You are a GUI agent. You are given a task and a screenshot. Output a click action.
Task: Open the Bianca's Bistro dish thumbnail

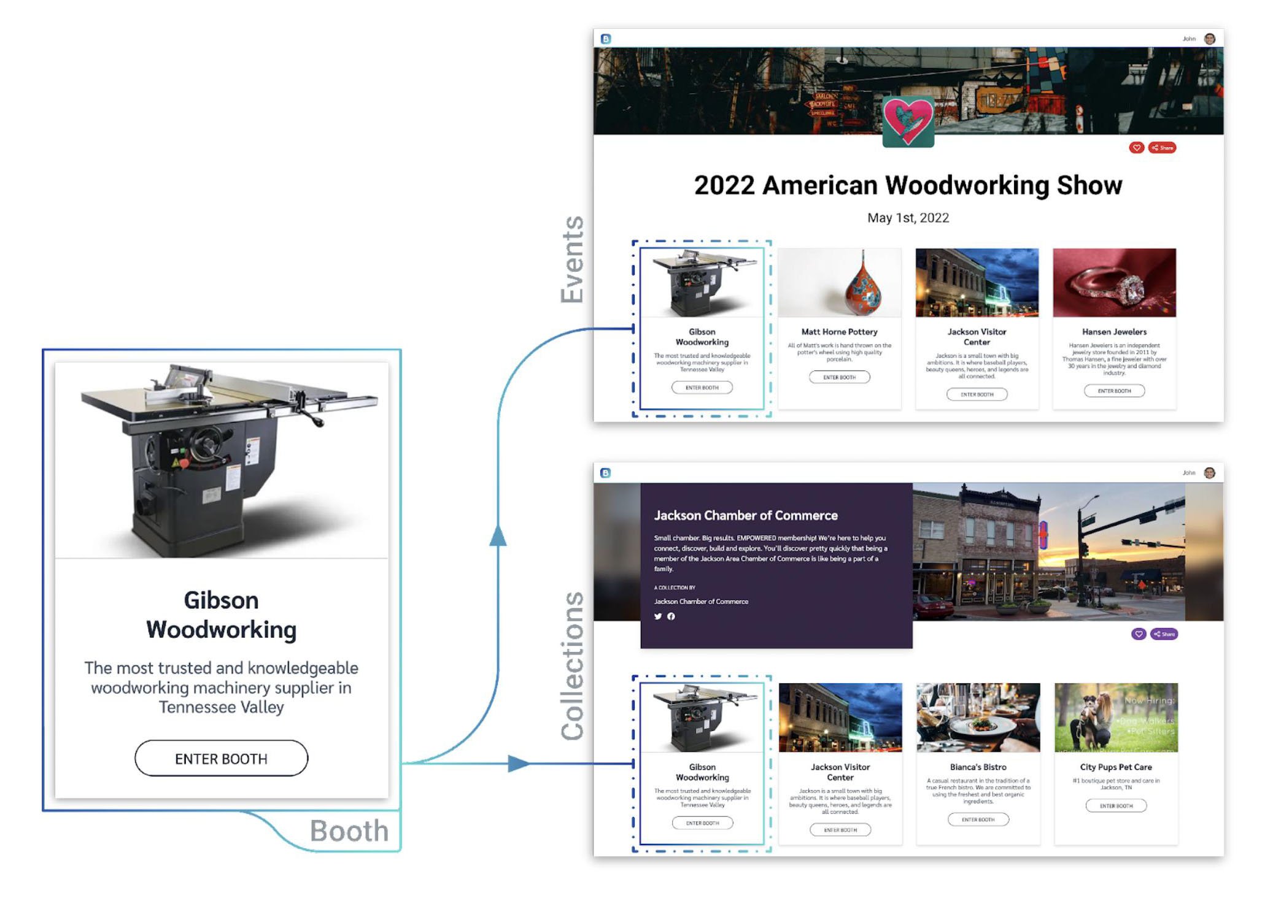pos(978,718)
